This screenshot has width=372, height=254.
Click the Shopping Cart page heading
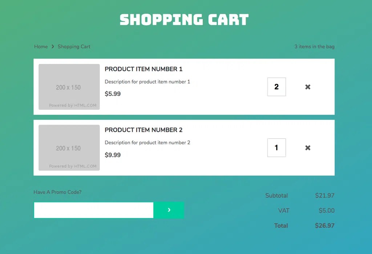pos(184,20)
